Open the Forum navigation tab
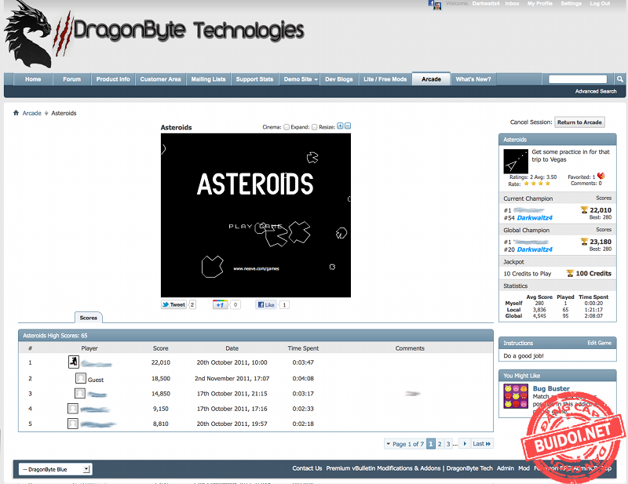 (71, 79)
